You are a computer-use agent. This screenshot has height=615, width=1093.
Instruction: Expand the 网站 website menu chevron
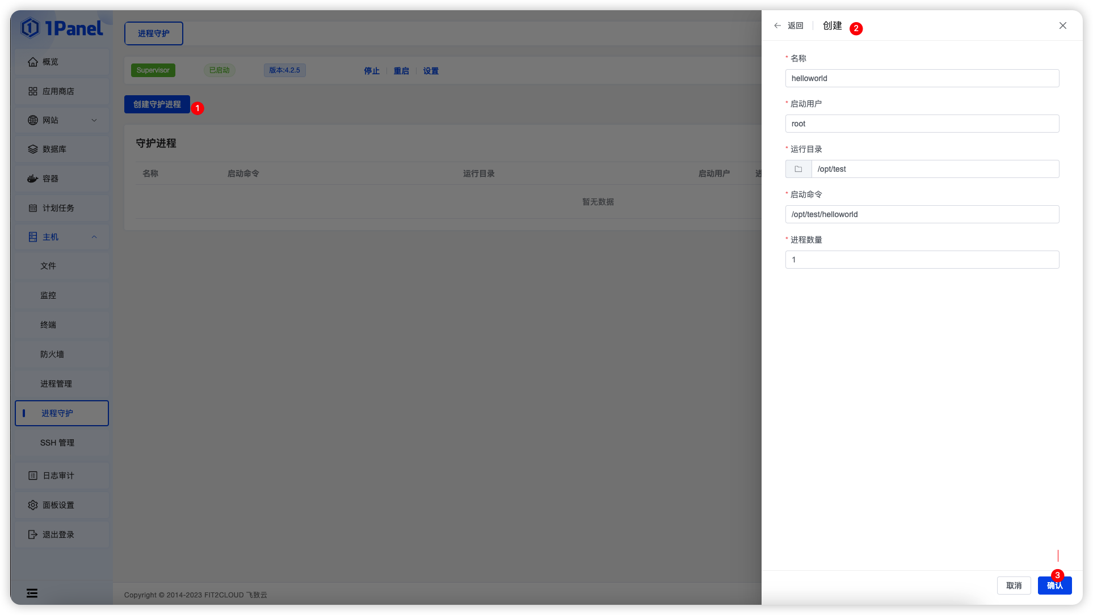(x=94, y=120)
